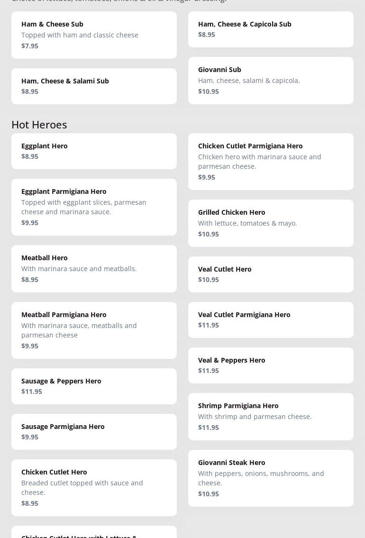Choose the Eggplant Parmigiana Hero

pos(94,207)
